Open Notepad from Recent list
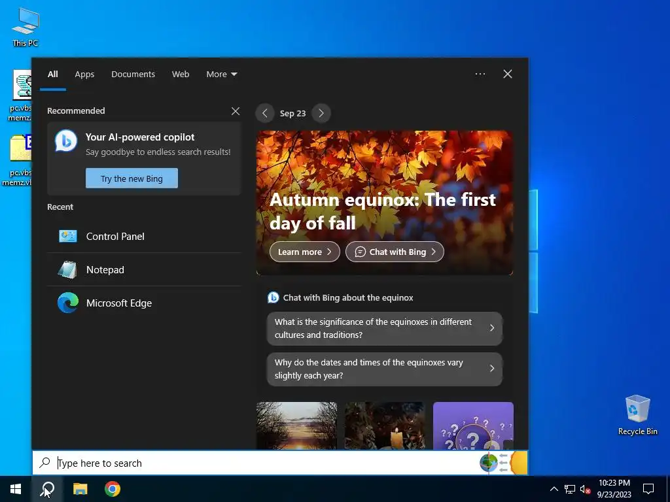Image resolution: width=670 pixels, height=502 pixels. pos(144,270)
